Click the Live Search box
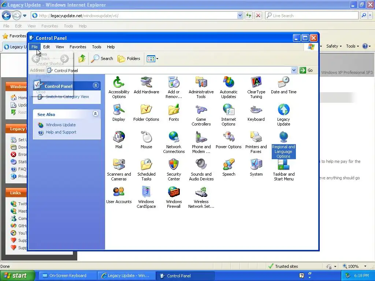 coord(311,15)
